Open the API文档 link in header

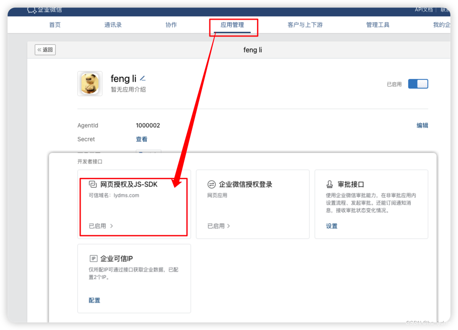(424, 10)
